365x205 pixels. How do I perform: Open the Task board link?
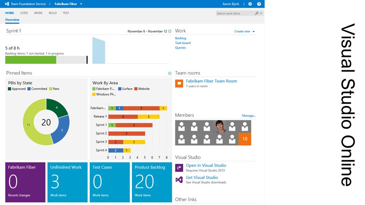pos(183,43)
